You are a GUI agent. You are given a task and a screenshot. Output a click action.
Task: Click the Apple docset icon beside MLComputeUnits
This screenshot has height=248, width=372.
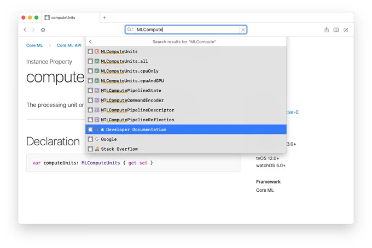click(90, 51)
